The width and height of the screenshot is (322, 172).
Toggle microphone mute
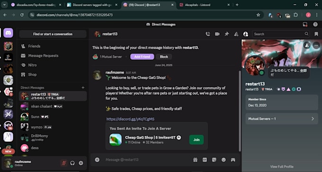click(x=64, y=163)
